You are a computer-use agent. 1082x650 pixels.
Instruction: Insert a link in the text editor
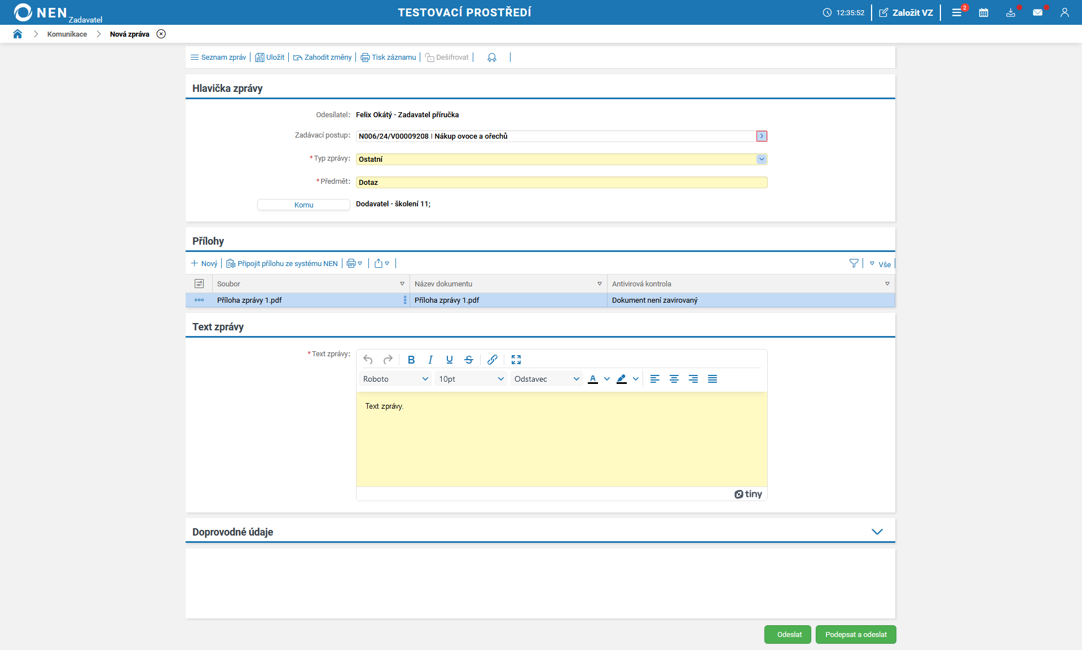[492, 360]
